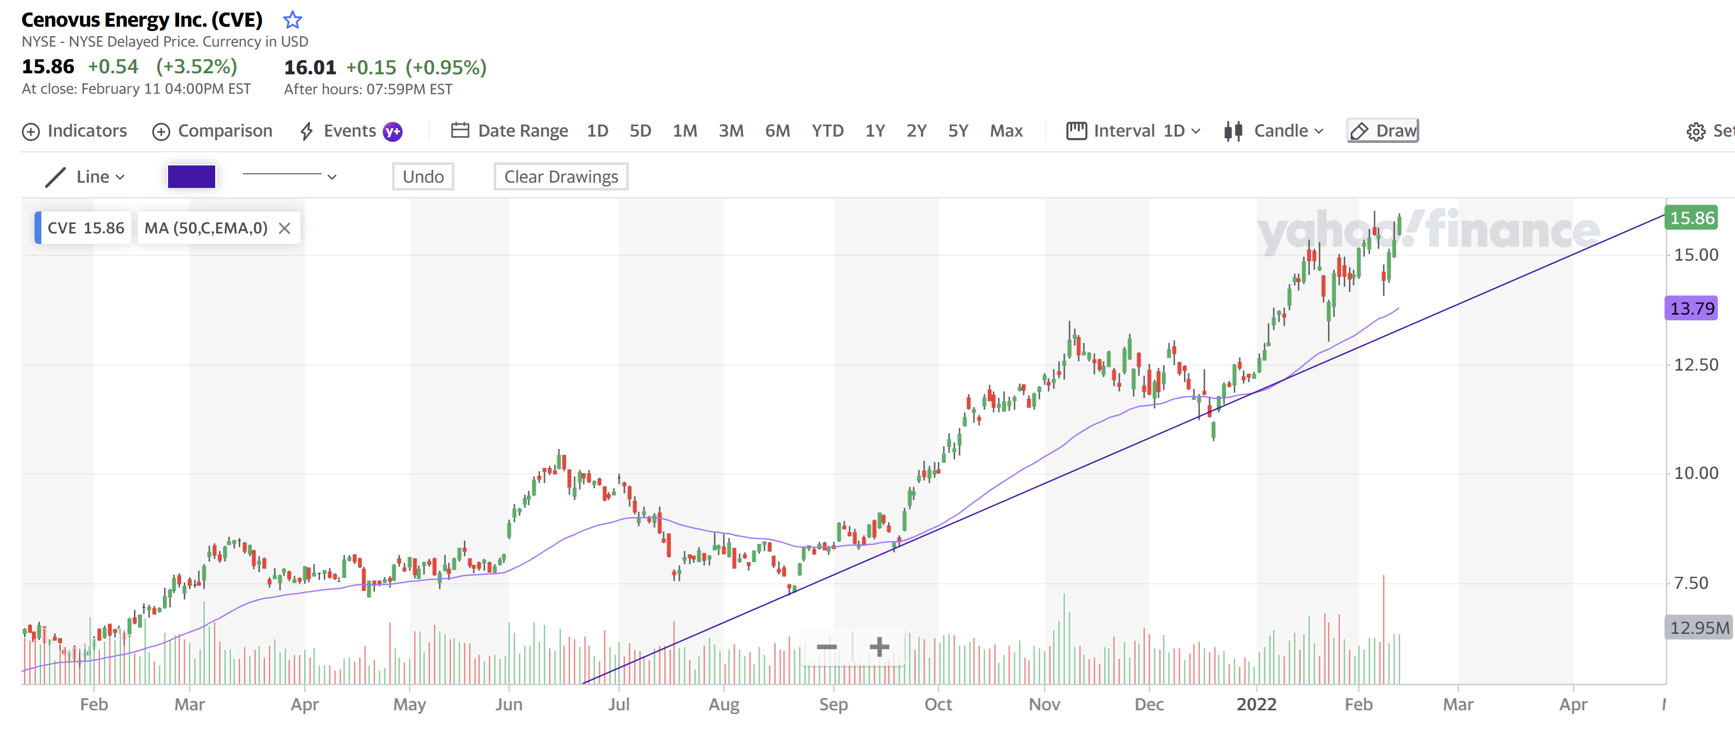Expand the Line drawing tool dropdown
The height and width of the screenshot is (748, 1735).
point(85,177)
